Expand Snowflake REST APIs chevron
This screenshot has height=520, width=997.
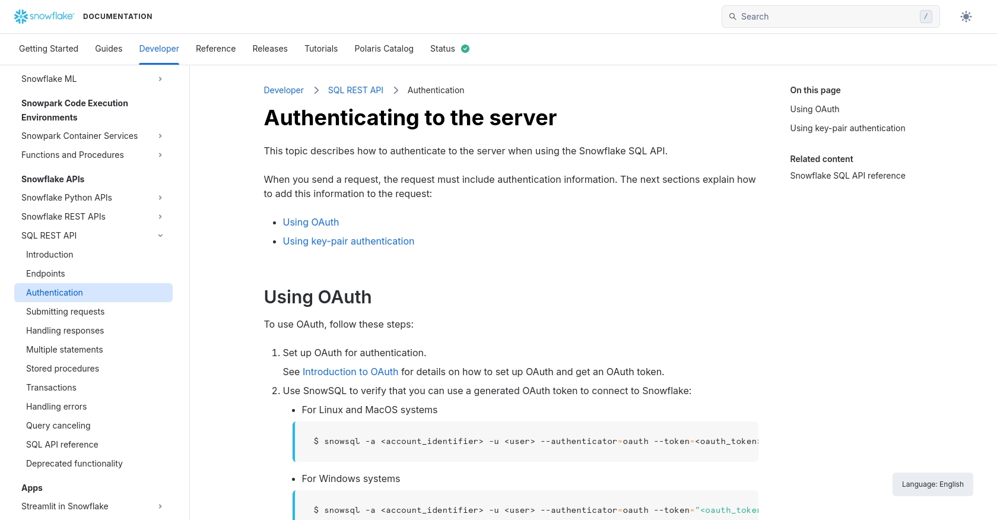[160, 217]
